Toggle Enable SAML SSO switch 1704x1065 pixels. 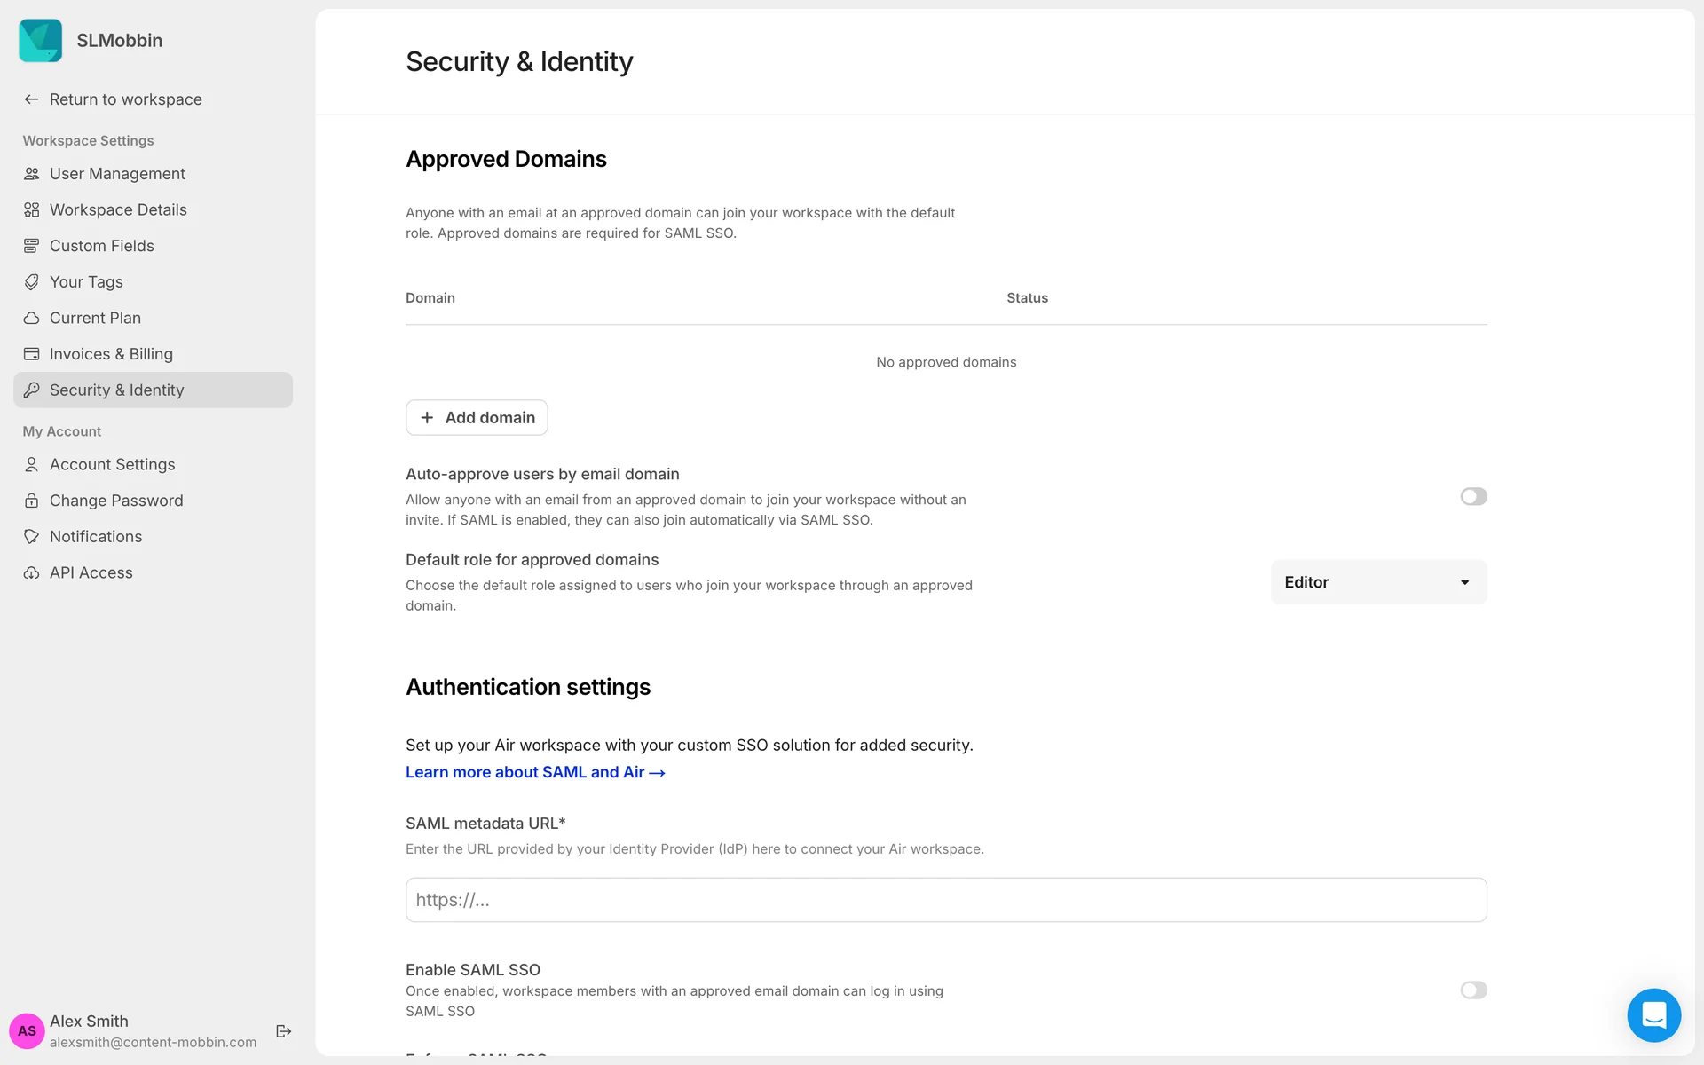1473,990
